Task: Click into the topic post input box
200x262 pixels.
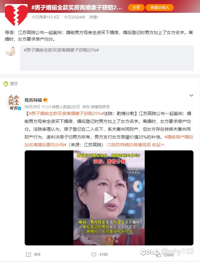Action: (107, 58)
